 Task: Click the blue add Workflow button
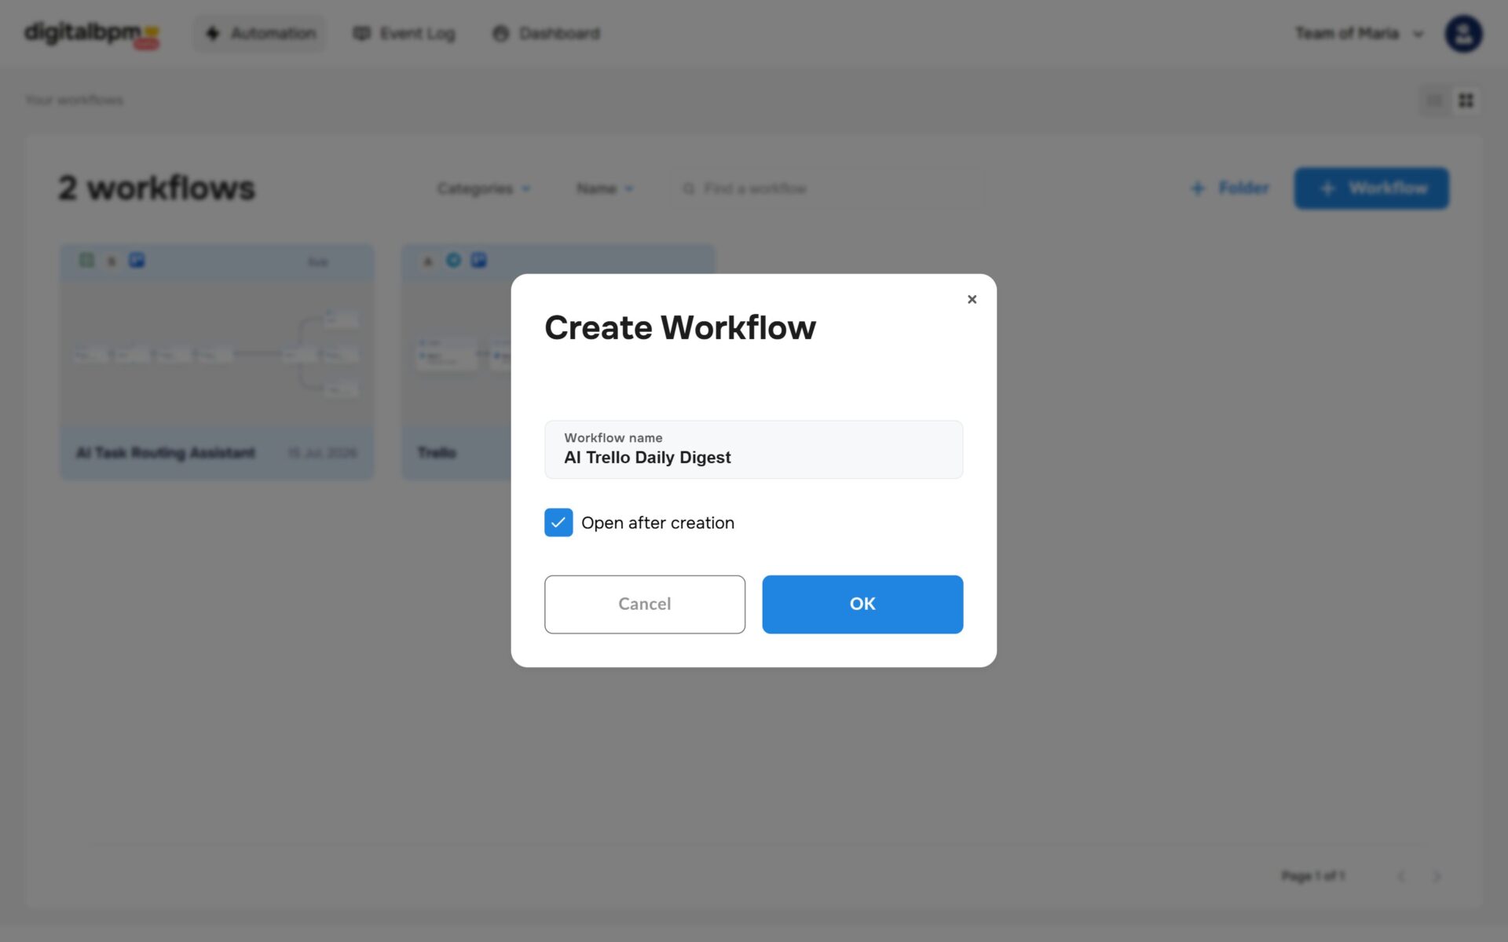click(1371, 188)
